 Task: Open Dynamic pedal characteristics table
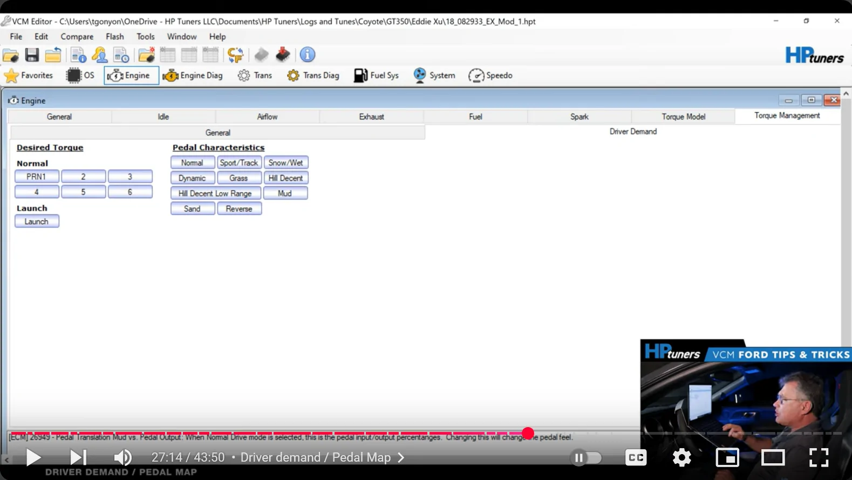pos(193,178)
